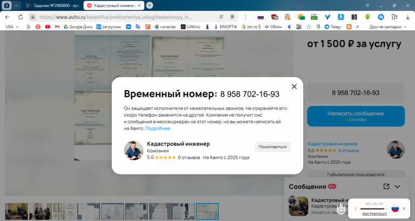
Task: Go back to previous page
Action: 8,17
